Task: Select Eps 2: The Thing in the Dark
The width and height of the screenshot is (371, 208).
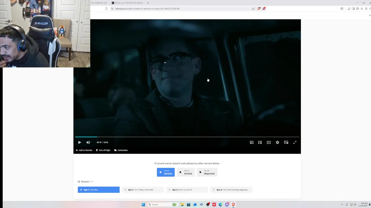Action: pyautogui.click(x=143, y=190)
